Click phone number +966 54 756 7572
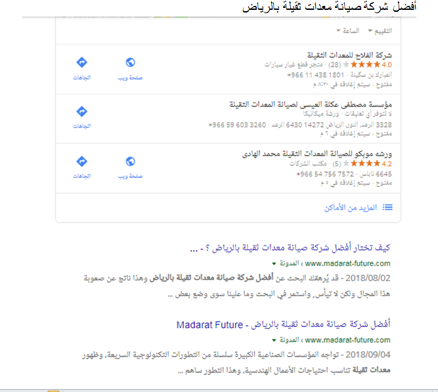The image size is (438, 392). click(x=325, y=174)
